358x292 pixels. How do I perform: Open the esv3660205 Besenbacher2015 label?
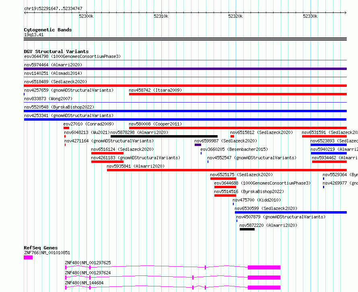coord(234,149)
